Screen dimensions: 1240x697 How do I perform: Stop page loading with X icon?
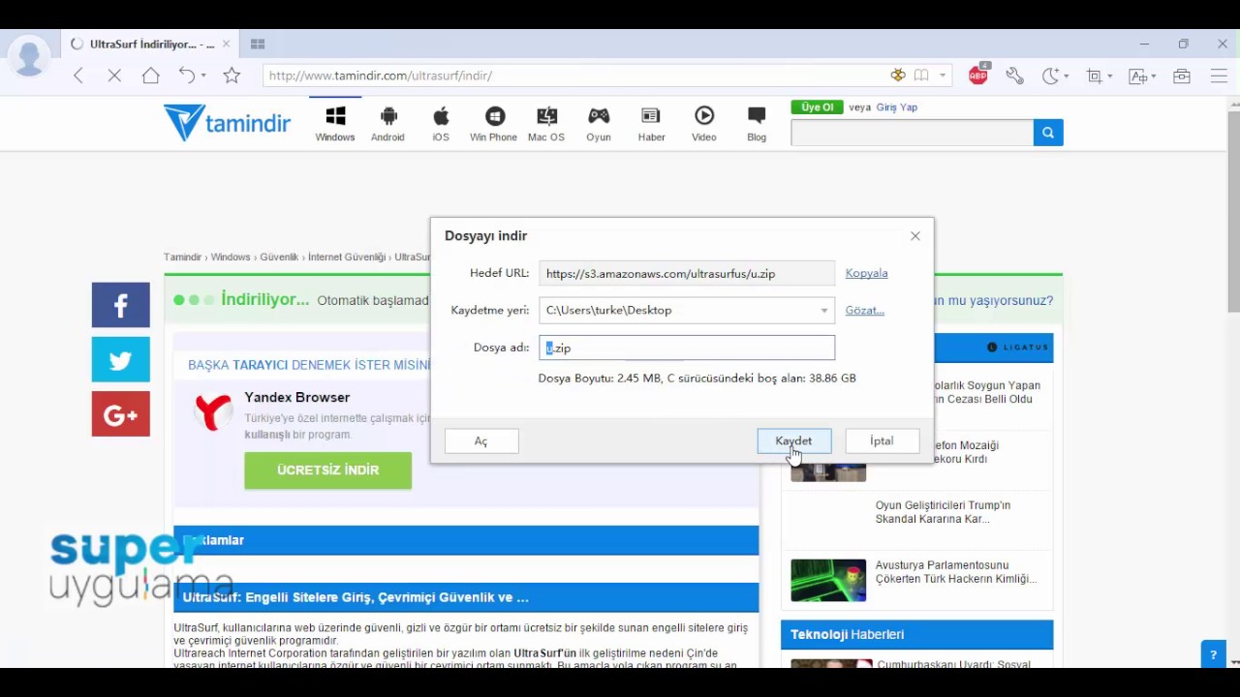click(114, 76)
